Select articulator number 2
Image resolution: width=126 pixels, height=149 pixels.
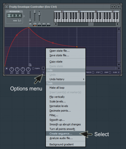click(x=12, y=15)
